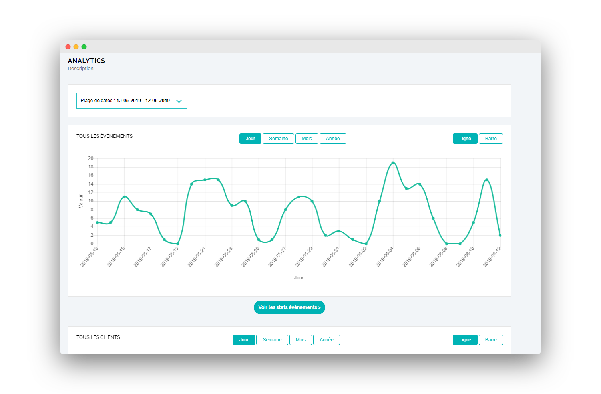Image resolution: width=601 pixels, height=394 pixels.
Task: Click the peak data point on 2019-06-04
Action: (393, 163)
